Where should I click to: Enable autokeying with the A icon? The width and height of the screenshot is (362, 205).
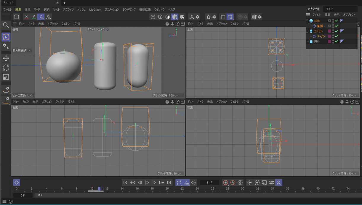pyautogui.click(x=233, y=183)
